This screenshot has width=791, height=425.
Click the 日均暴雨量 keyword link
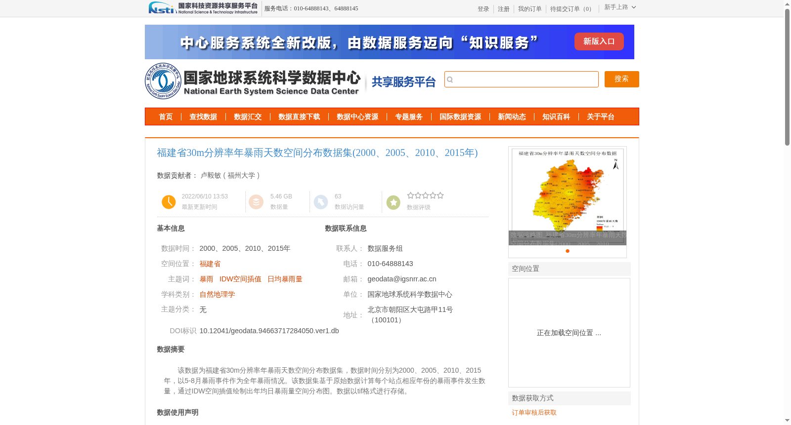pyautogui.click(x=285, y=279)
